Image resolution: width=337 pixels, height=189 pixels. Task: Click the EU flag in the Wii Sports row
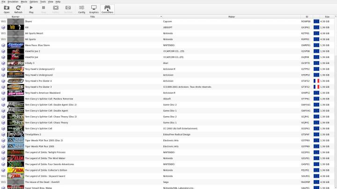[316, 39]
